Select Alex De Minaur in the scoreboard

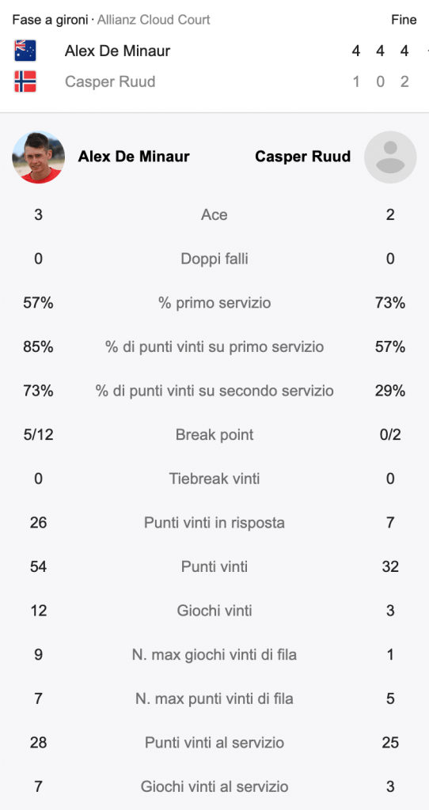click(x=117, y=51)
